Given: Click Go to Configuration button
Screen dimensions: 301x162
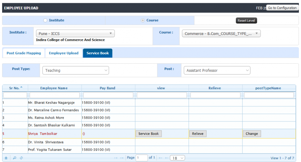Looking at the screenshot, I should [x=282, y=8].
